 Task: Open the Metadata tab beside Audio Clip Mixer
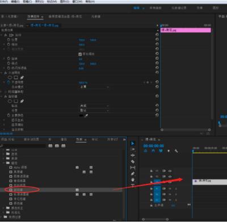[96, 16]
